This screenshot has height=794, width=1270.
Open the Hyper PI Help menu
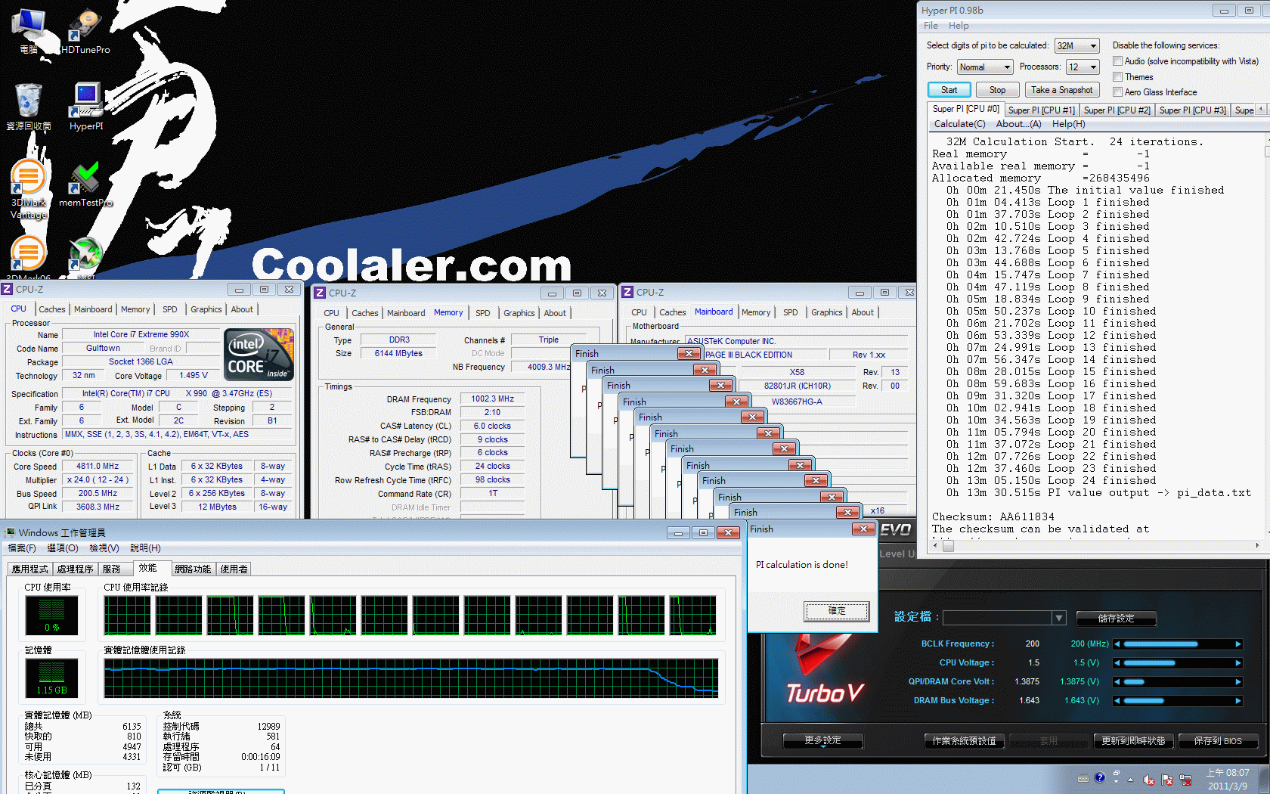959,26
